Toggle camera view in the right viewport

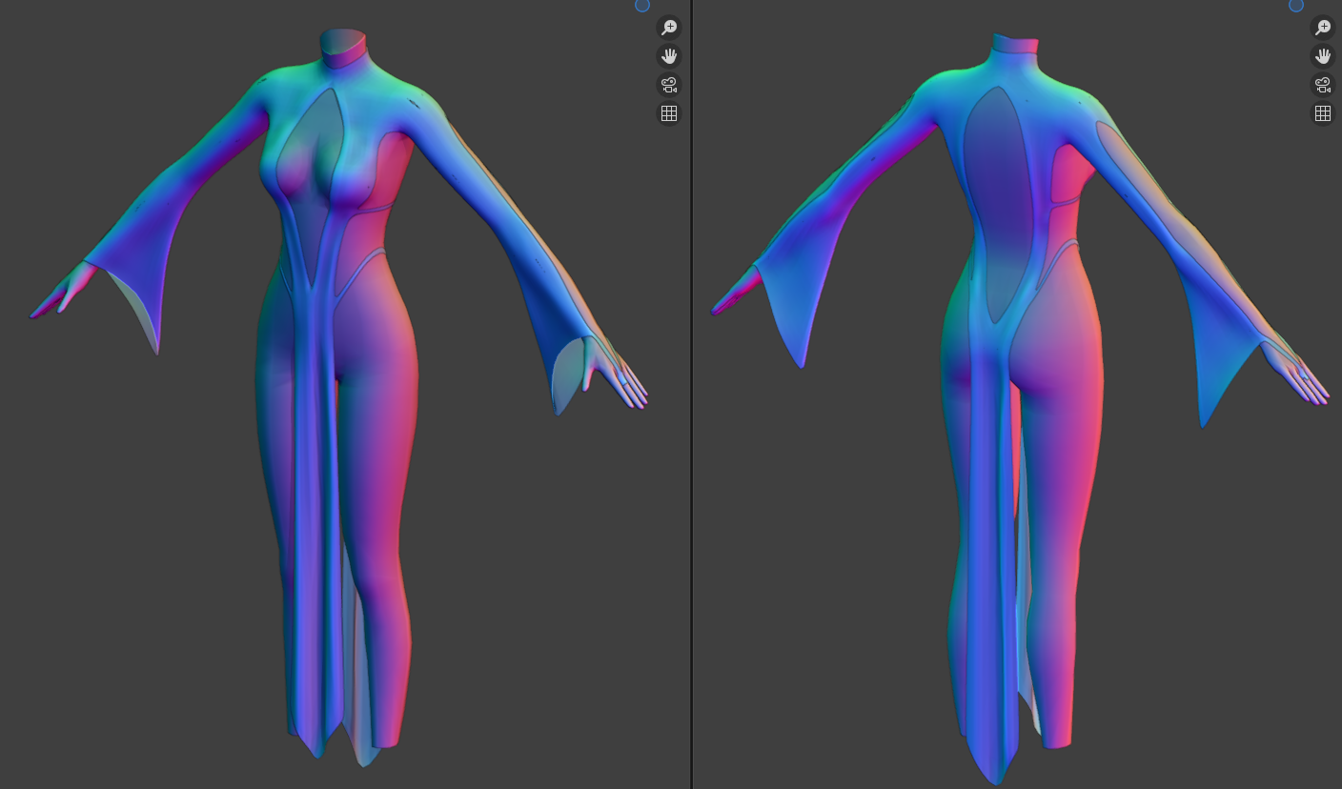pyautogui.click(x=1323, y=85)
